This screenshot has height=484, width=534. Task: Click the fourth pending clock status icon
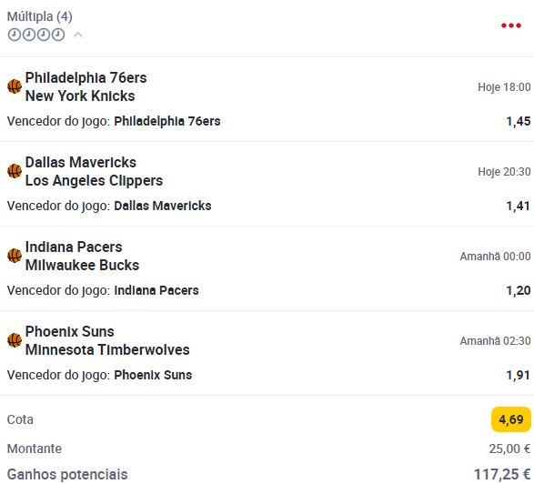point(58,35)
